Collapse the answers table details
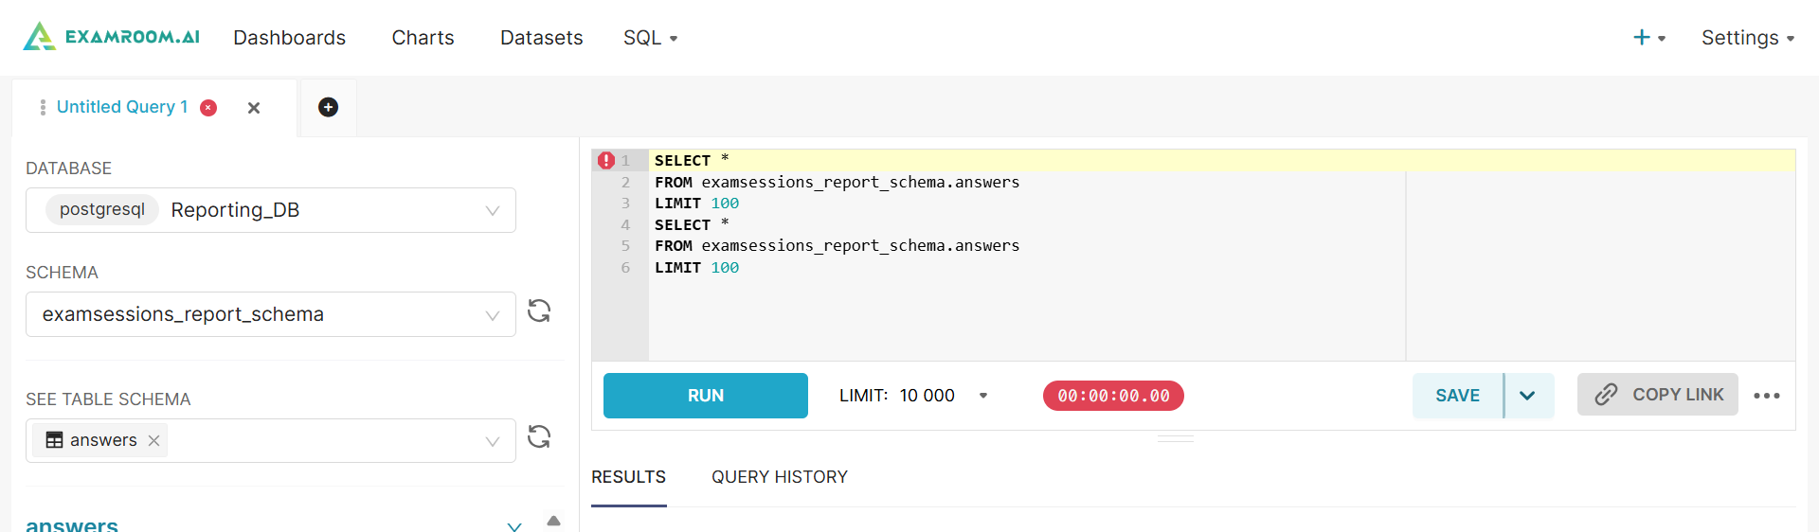1819x532 pixels. coord(514,525)
